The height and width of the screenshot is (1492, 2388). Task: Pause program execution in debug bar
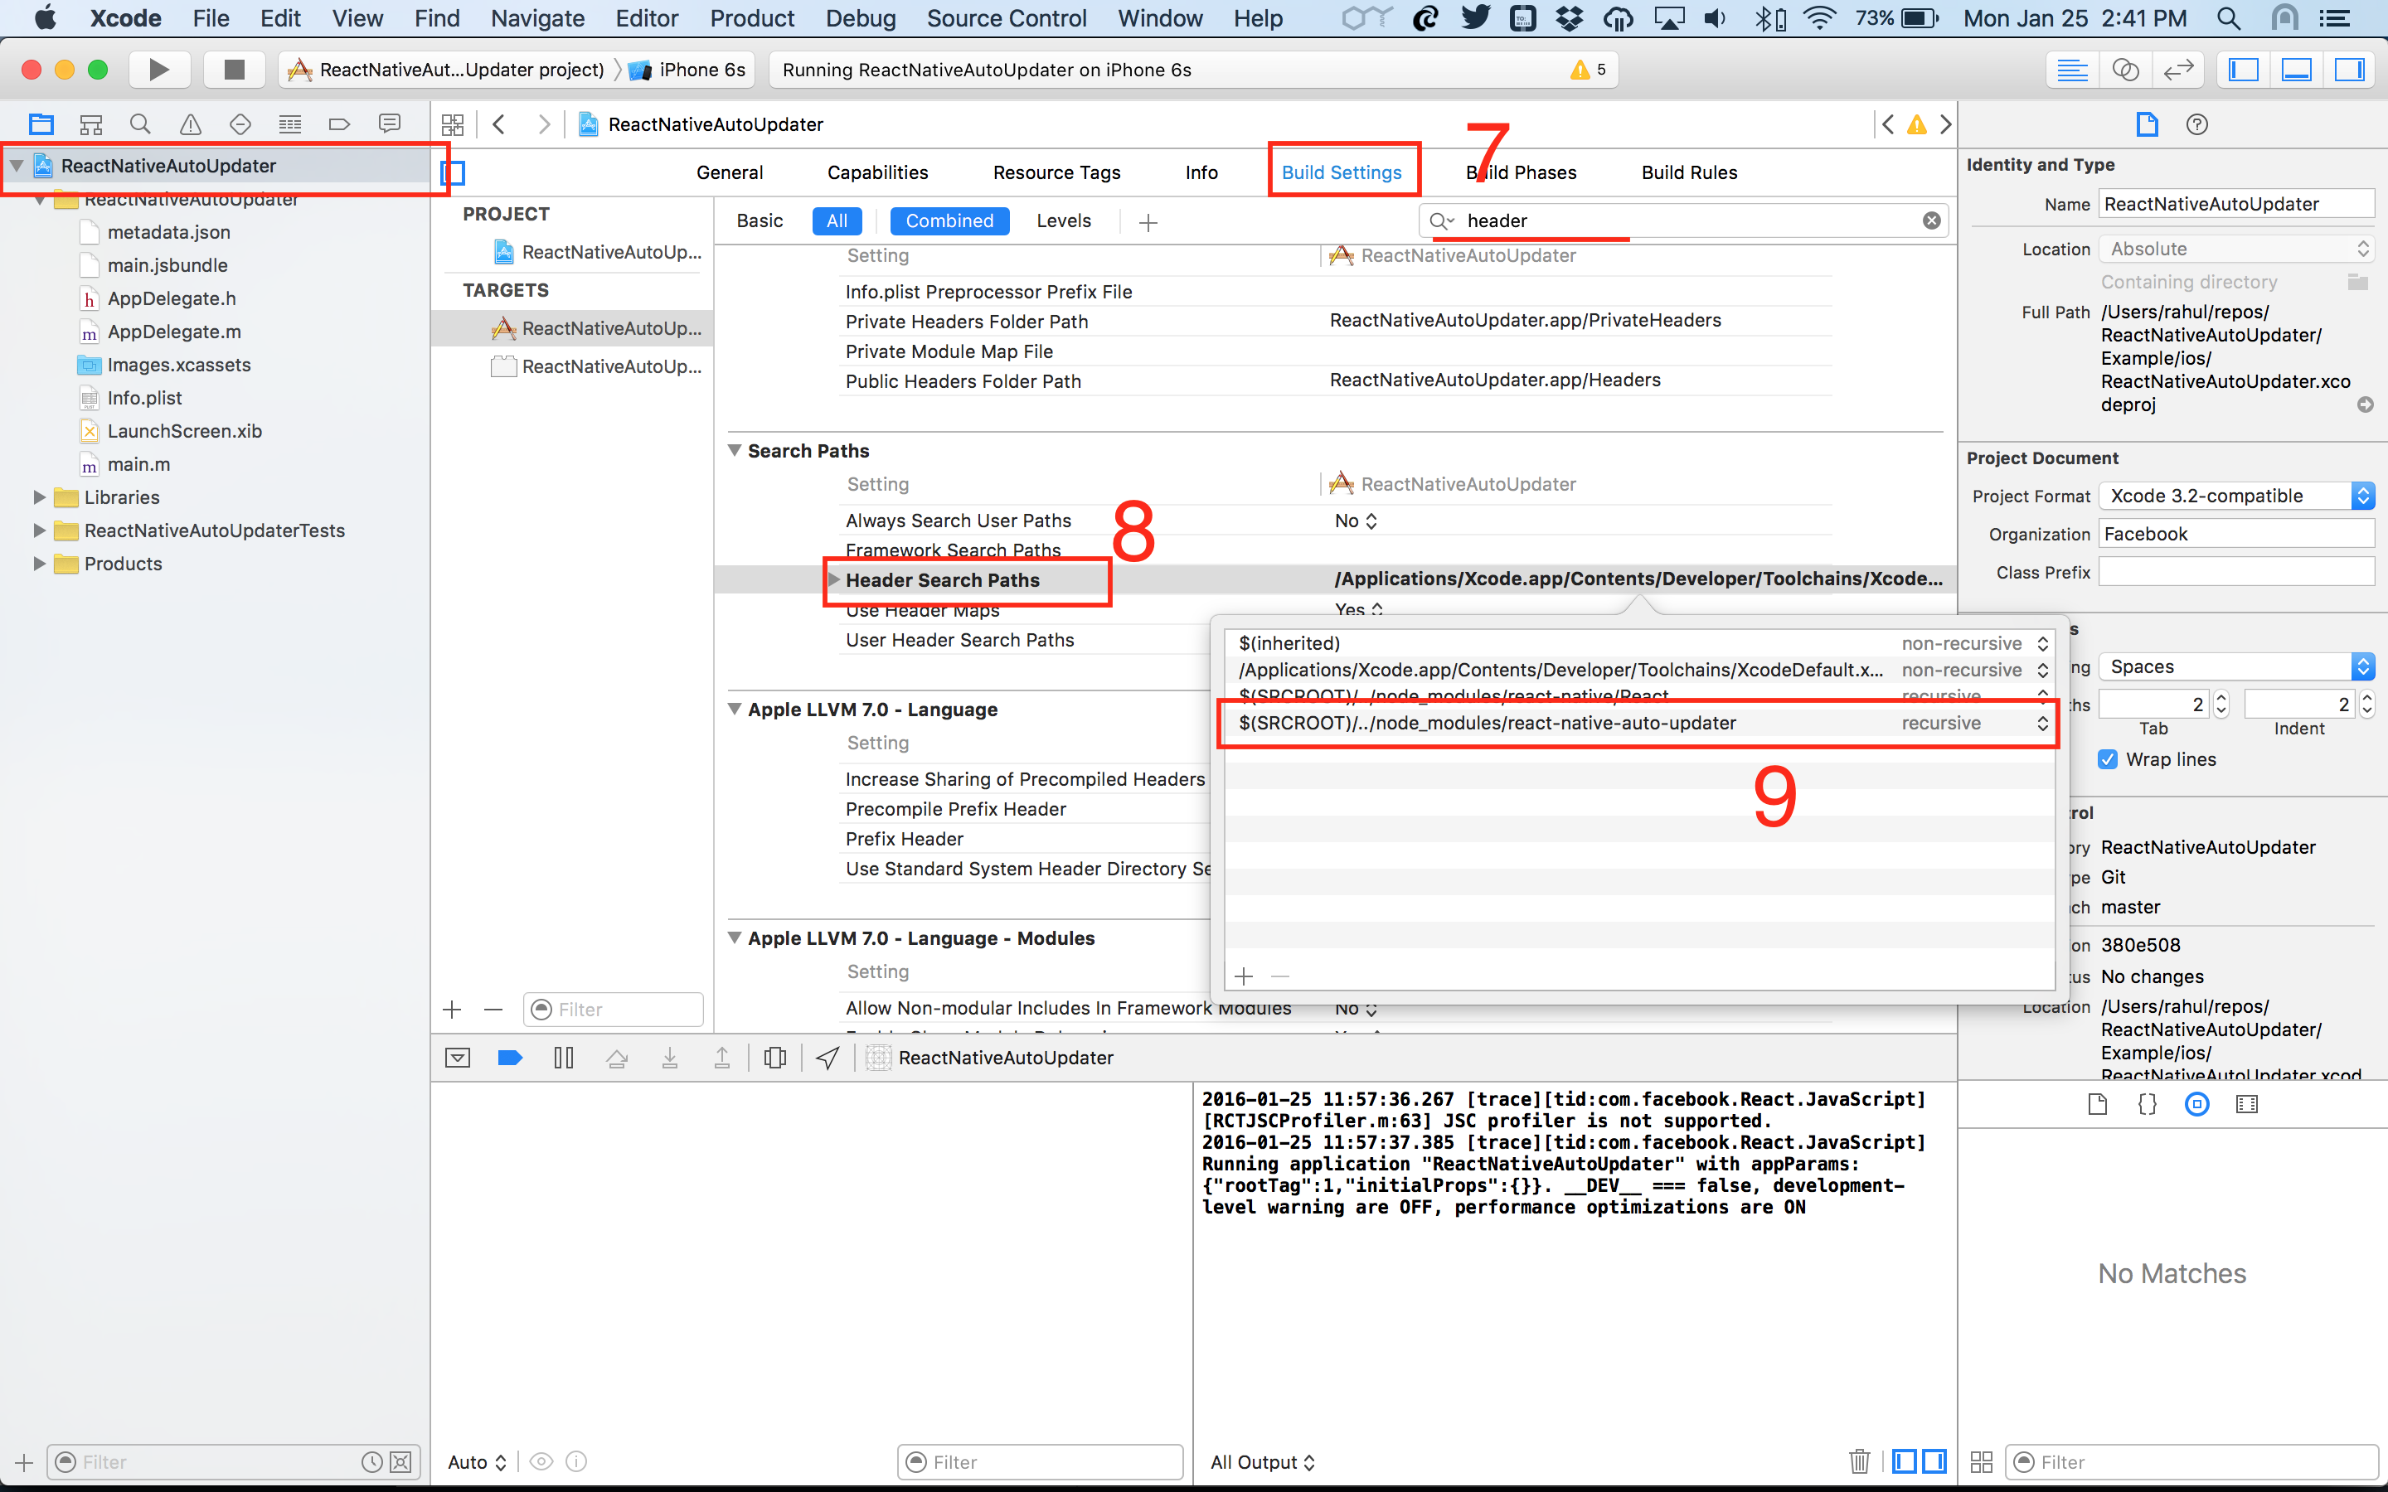[564, 1058]
